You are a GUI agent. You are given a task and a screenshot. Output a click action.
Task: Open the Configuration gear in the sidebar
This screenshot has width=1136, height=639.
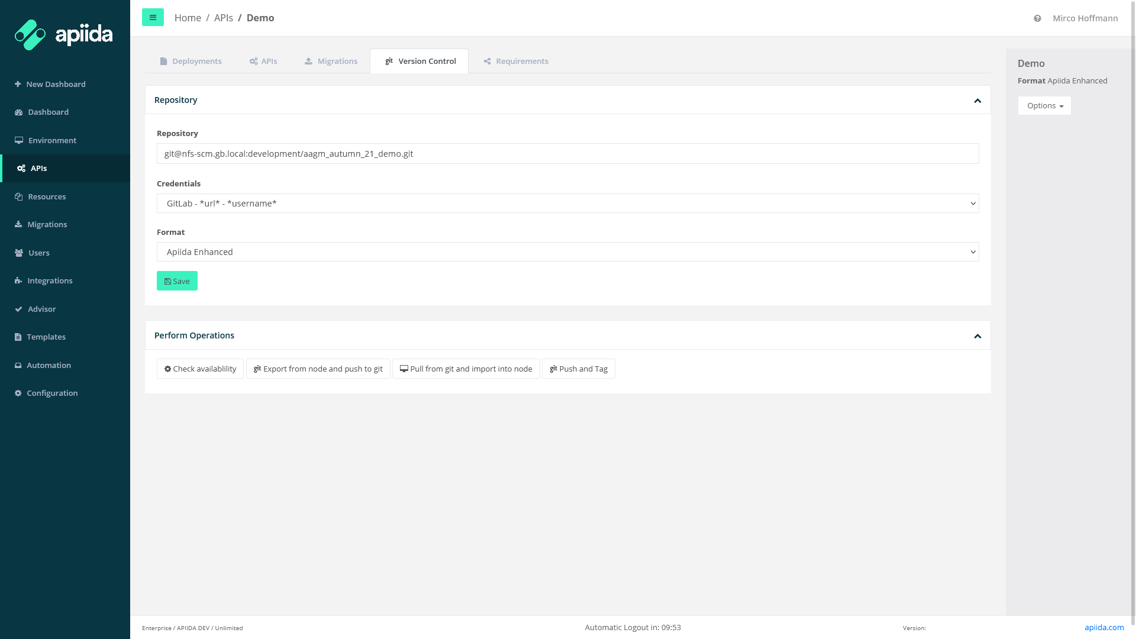[x=17, y=393]
